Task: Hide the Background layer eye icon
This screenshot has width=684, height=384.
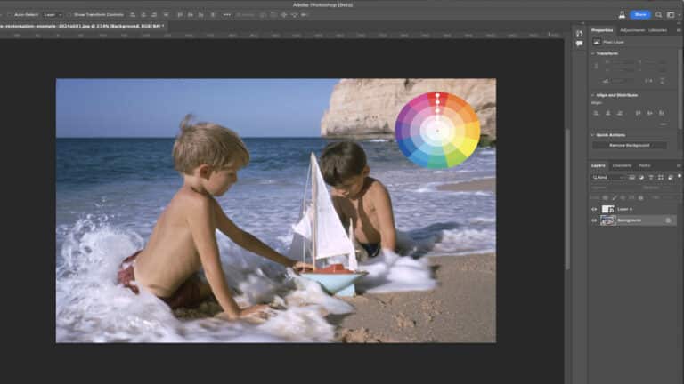Action: click(x=594, y=220)
